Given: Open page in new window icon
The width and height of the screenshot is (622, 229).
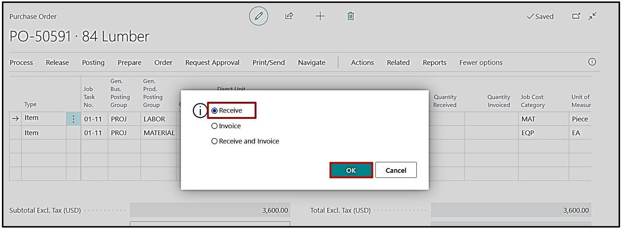Looking at the screenshot, I should click(576, 16).
